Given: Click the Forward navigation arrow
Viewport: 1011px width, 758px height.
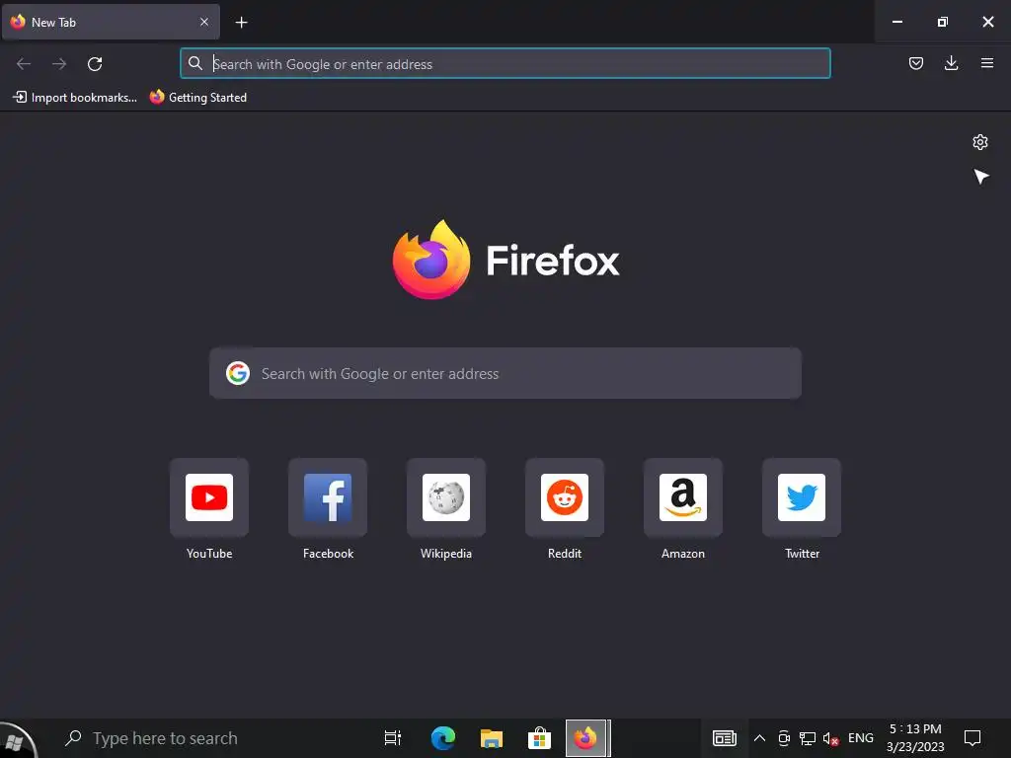Looking at the screenshot, I should [x=59, y=64].
